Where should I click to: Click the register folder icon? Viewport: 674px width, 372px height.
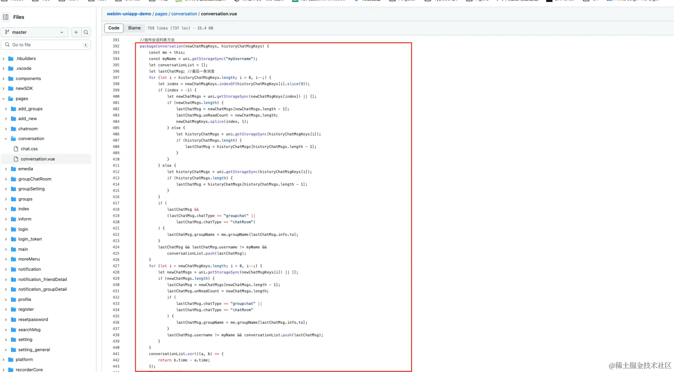pos(13,309)
